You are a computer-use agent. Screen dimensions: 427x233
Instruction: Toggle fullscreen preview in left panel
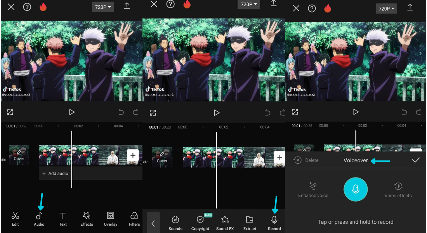click(10, 112)
